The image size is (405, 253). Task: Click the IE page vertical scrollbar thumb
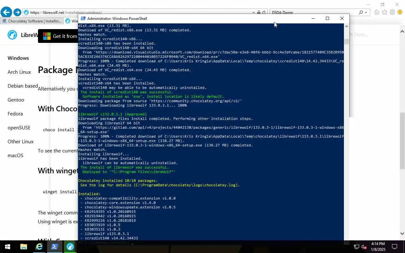tap(402, 141)
